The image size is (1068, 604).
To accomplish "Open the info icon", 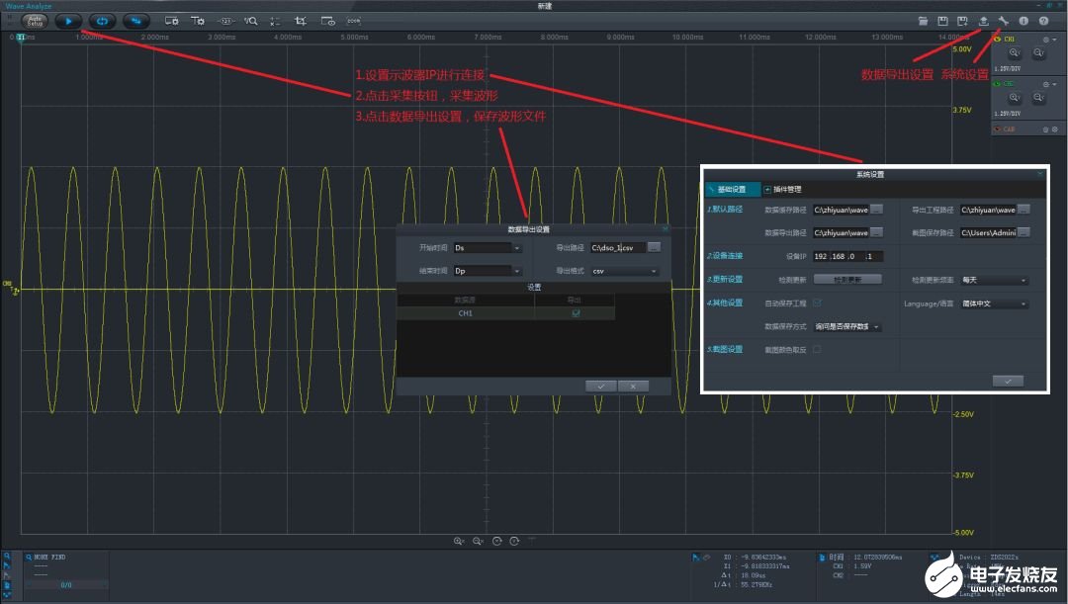I will coord(1023,21).
